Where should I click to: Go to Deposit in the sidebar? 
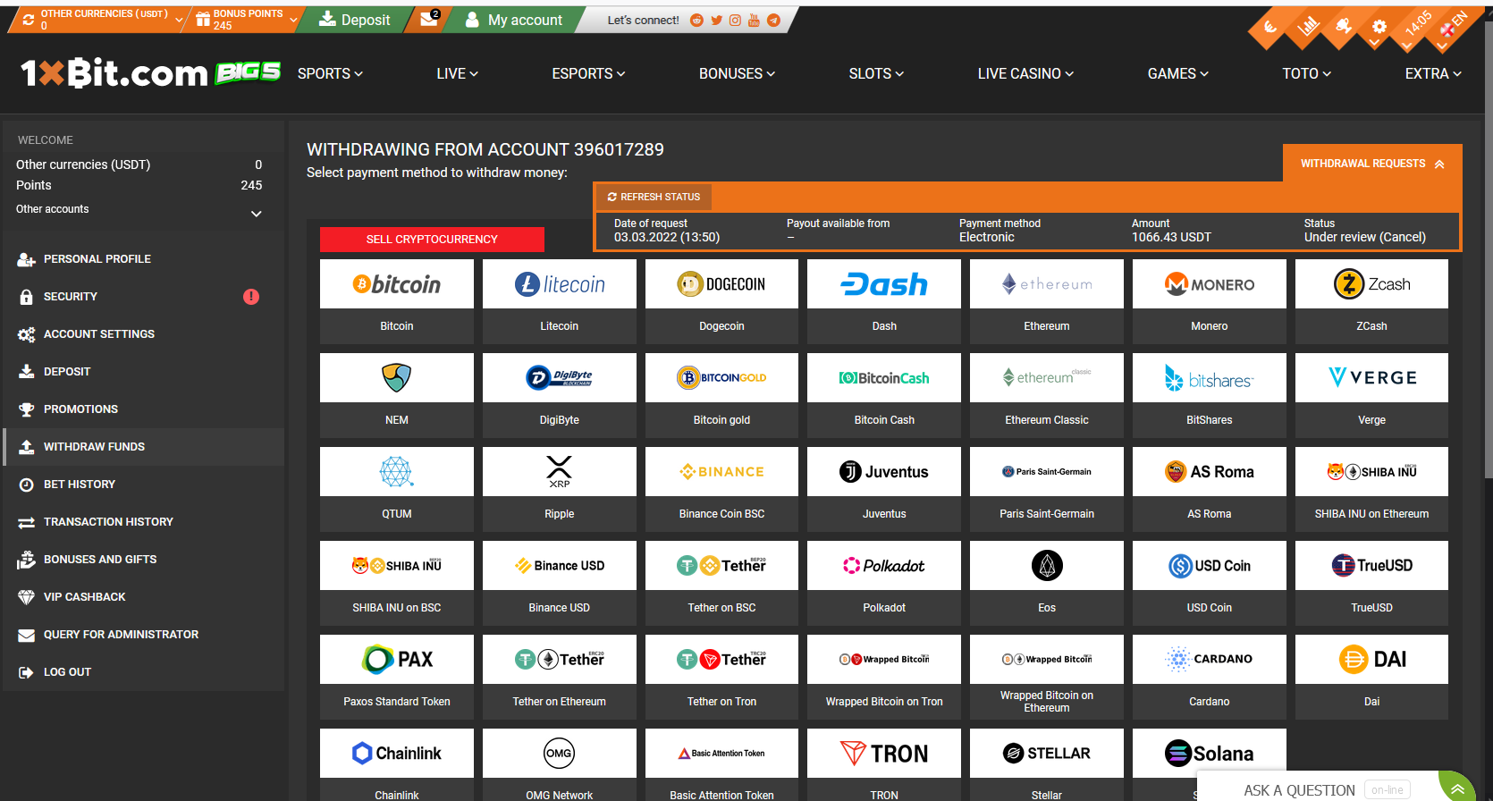(x=144, y=372)
